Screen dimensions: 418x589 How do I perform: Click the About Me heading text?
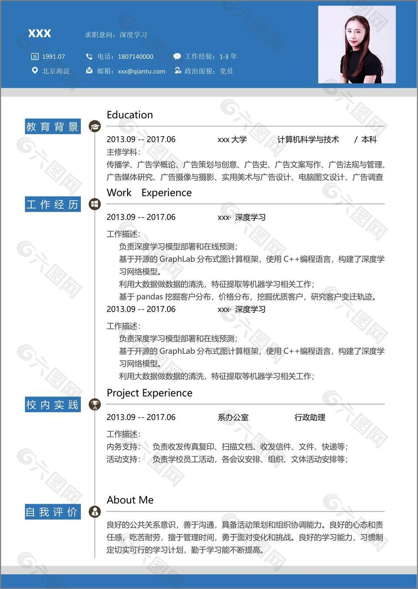(130, 500)
